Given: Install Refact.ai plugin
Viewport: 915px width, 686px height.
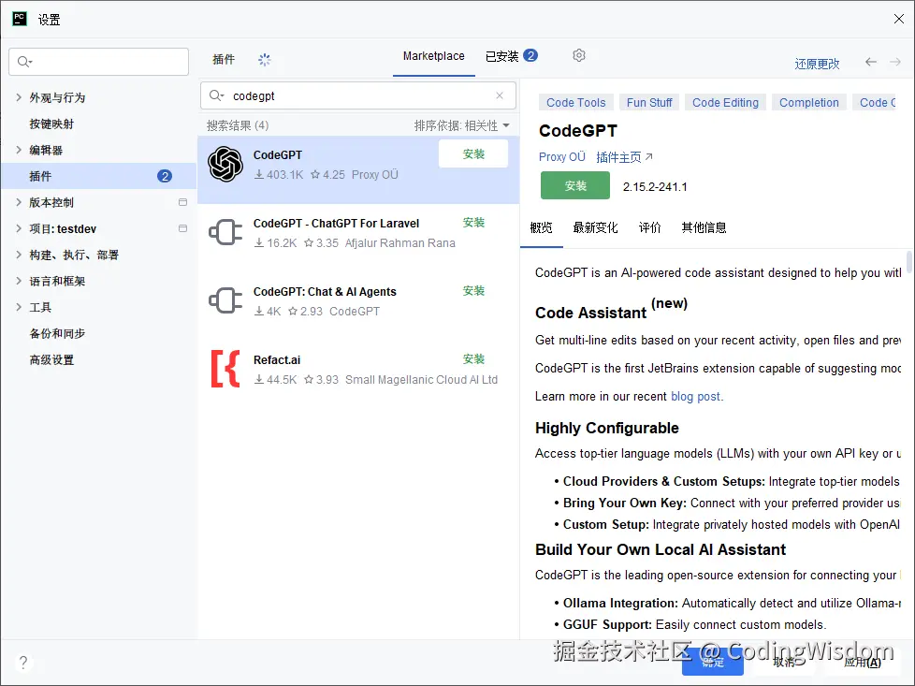Looking at the screenshot, I should [x=473, y=359].
